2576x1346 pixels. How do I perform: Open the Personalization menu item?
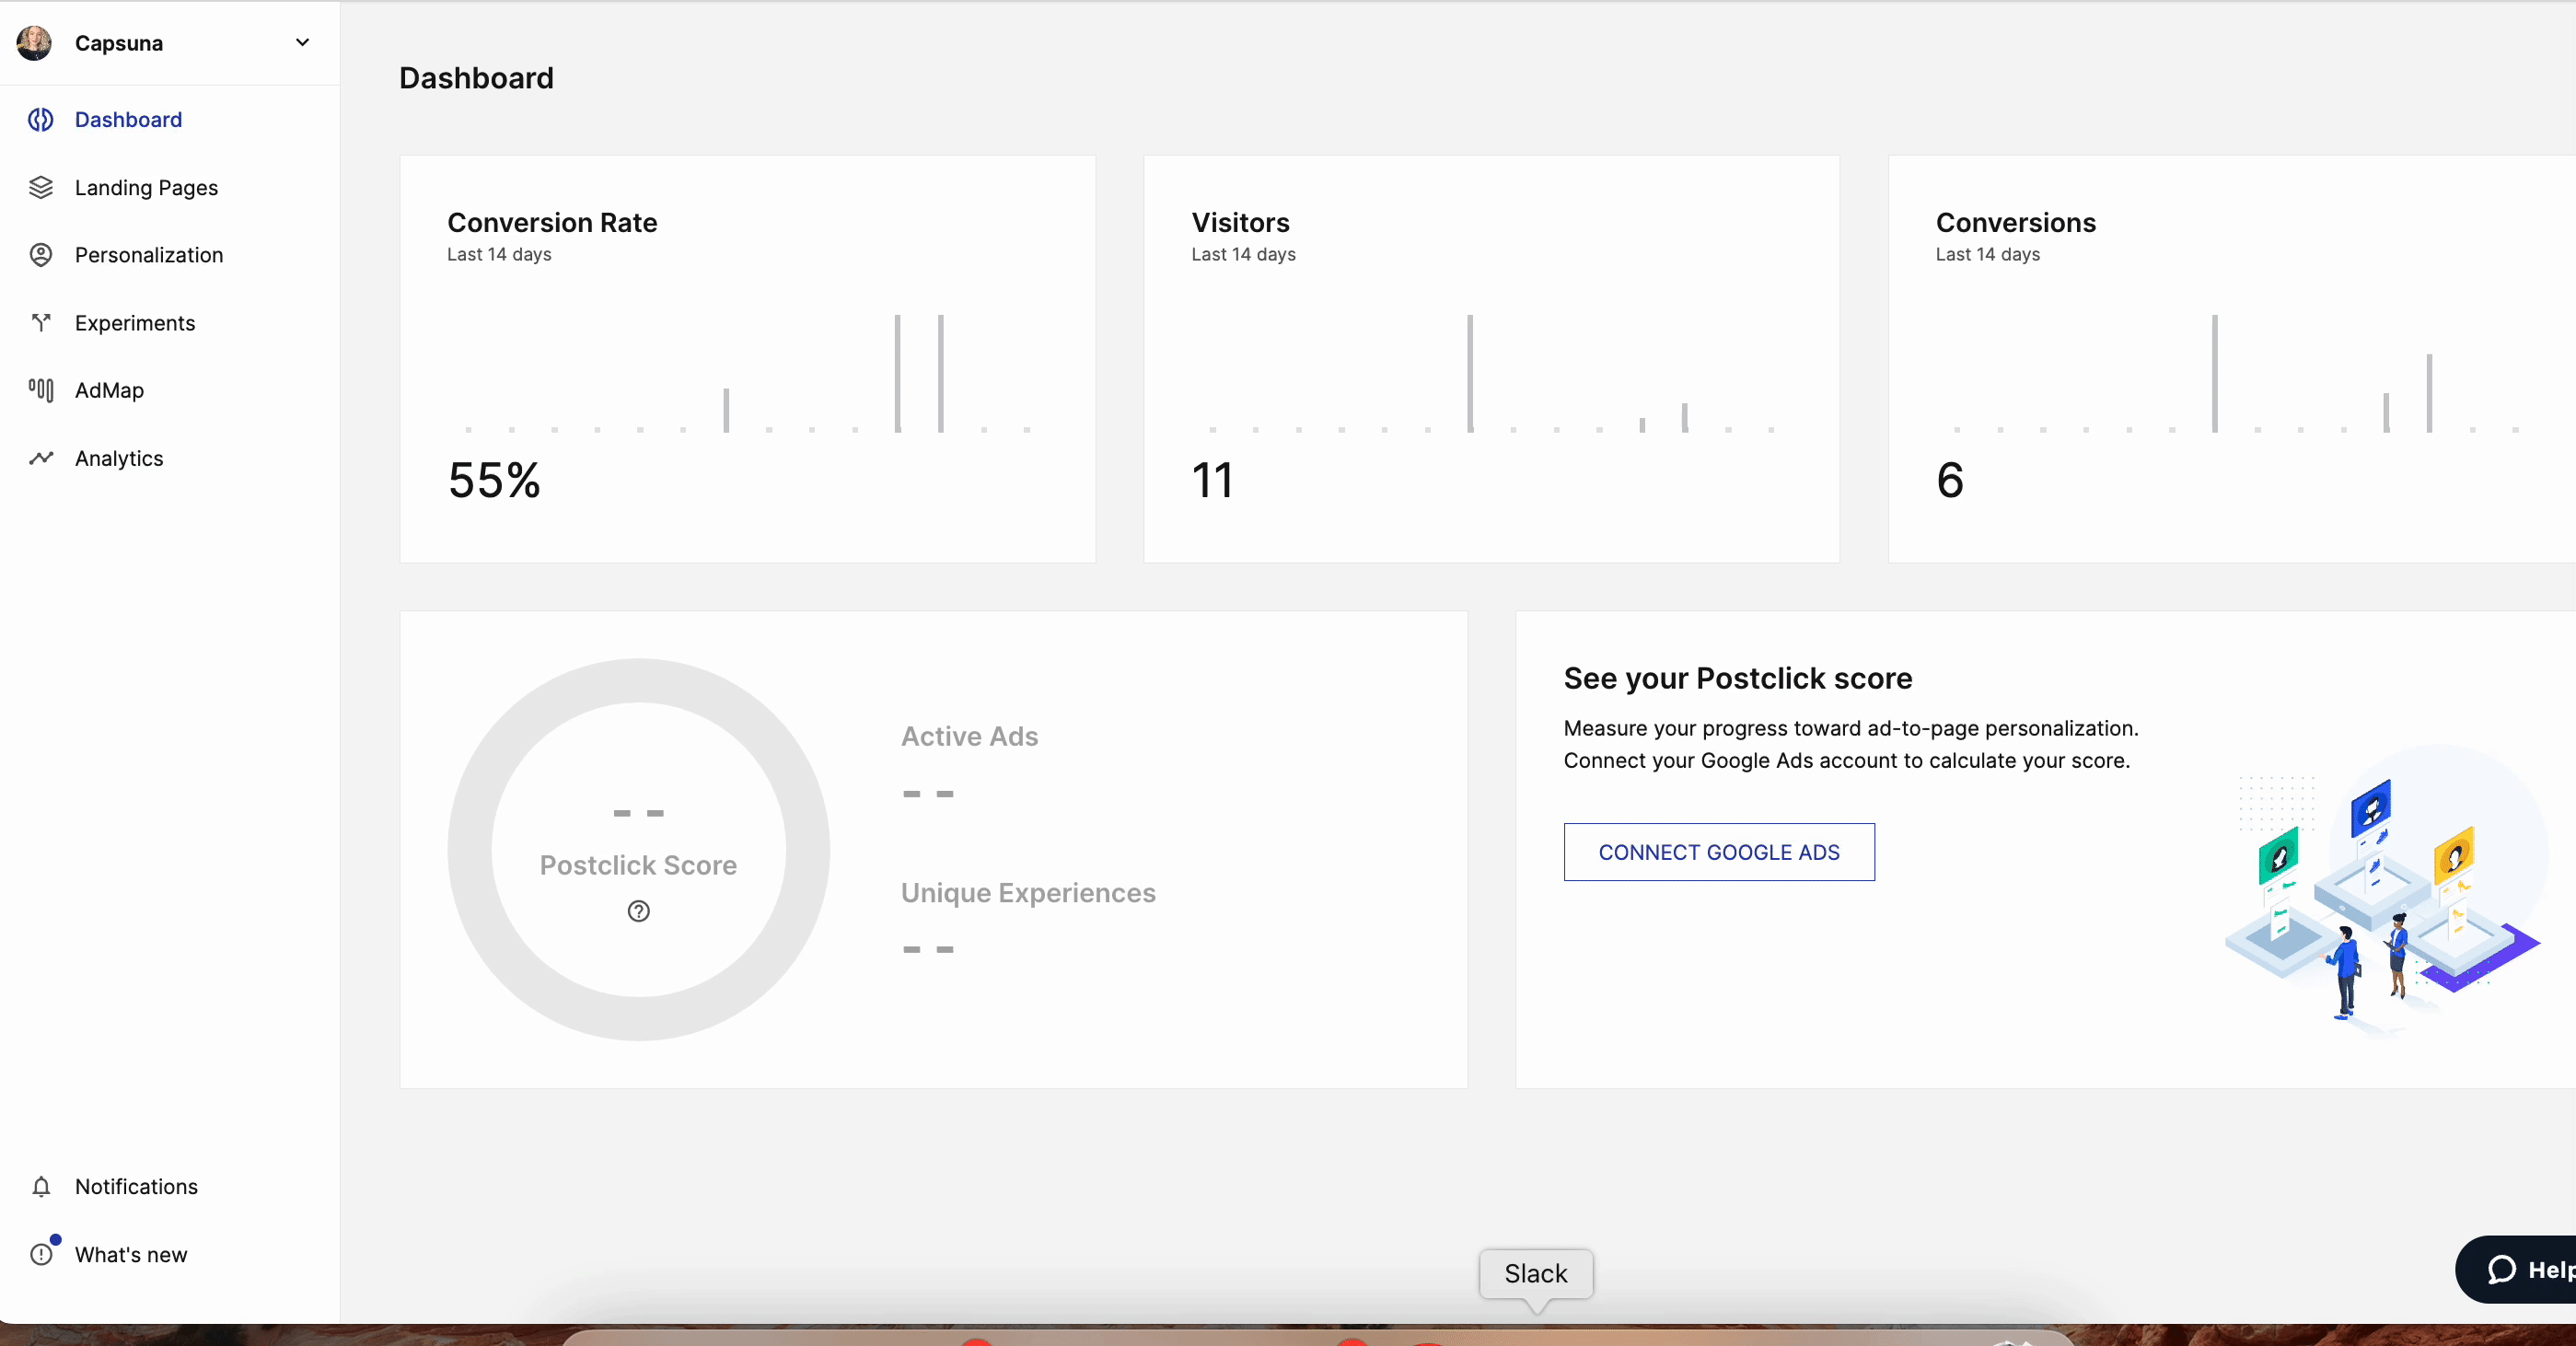point(149,255)
